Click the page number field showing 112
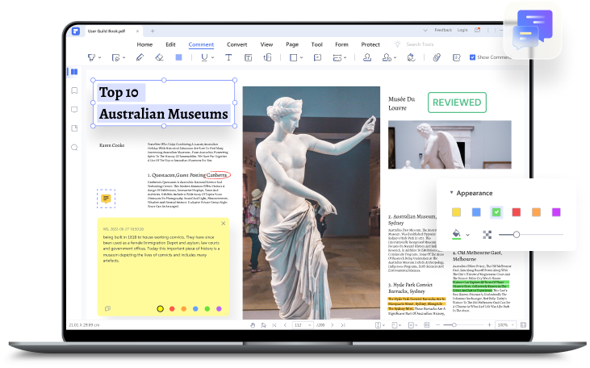Image resolution: width=590 pixels, height=368 pixels. [x=303, y=325]
